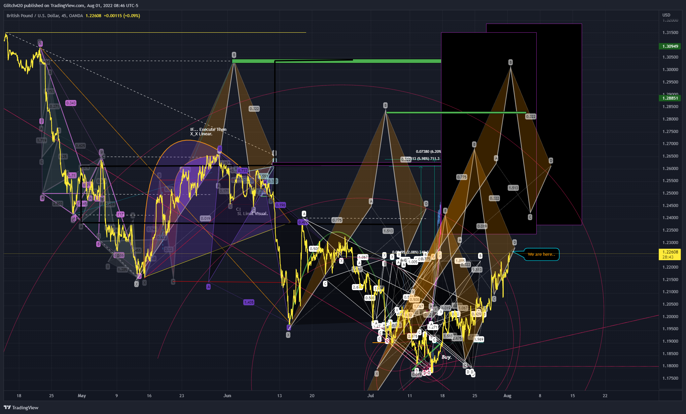This screenshot has width=686, height=414.
Task: Click the 13 date on time axis
Action: (x=280, y=395)
